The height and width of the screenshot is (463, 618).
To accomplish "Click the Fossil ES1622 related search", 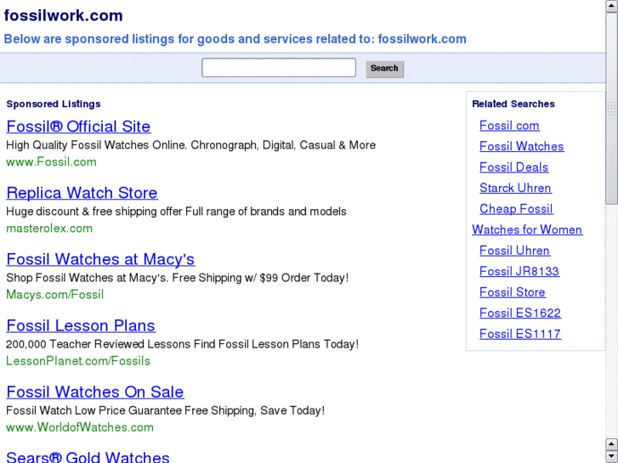I will coord(520,313).
